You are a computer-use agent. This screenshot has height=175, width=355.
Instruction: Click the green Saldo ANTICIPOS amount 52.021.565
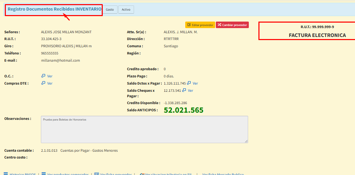click(x=184, y=110)
